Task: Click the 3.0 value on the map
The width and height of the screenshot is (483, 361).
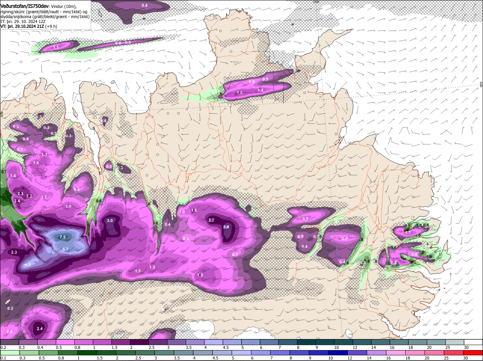Action: (110, 220)
